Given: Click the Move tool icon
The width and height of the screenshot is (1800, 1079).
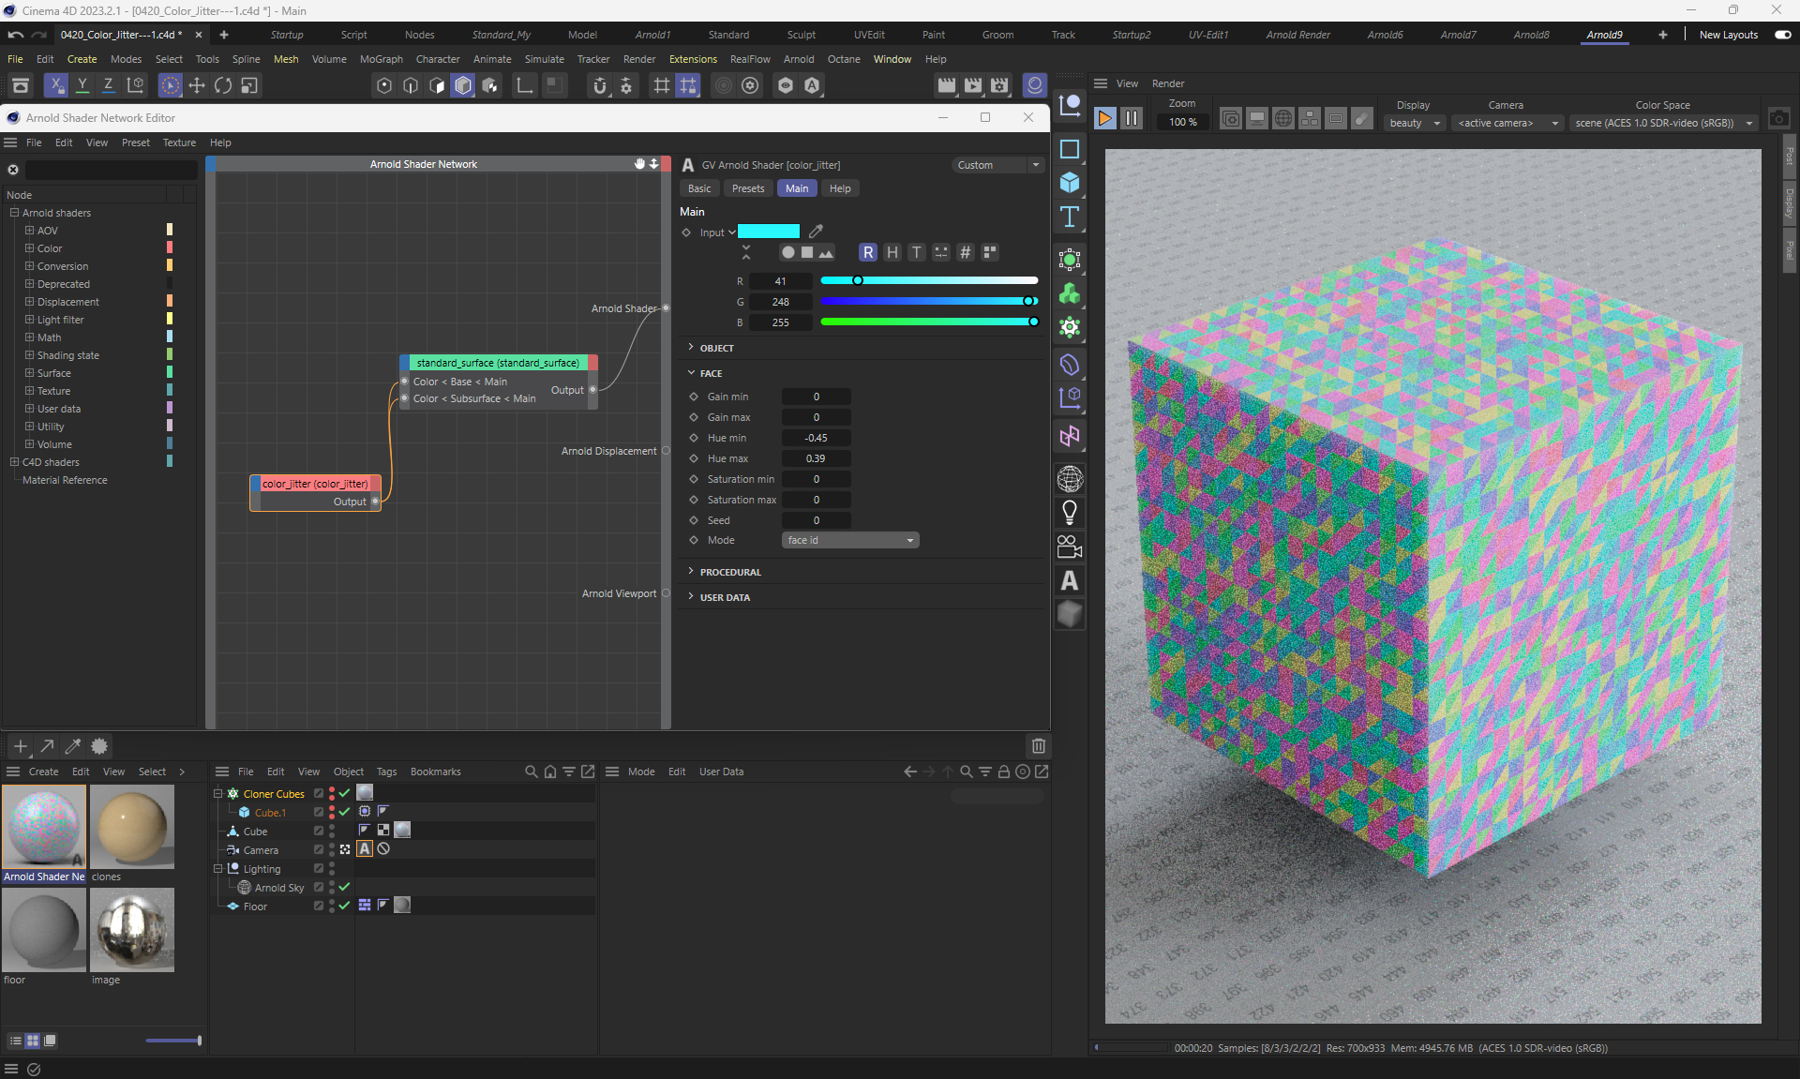Looking at the screenshot, I should click(x=197, y=85).
